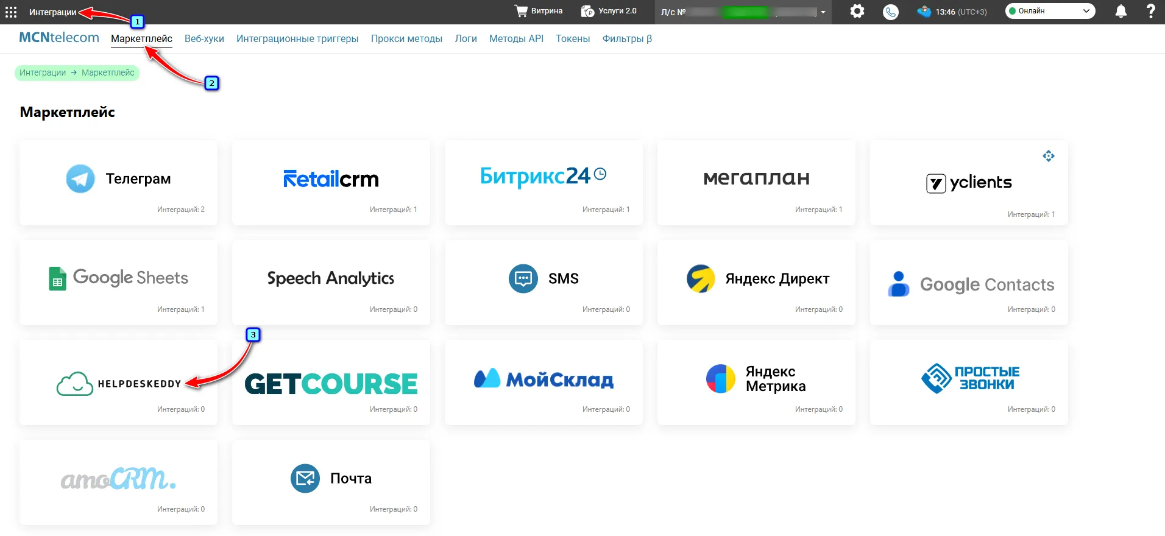Image resolution: width=1165 pixels, height=536 pixels.
Task: Click 'Интеграций: 2' on Телеграм card
Action: [x=181, y=210]
